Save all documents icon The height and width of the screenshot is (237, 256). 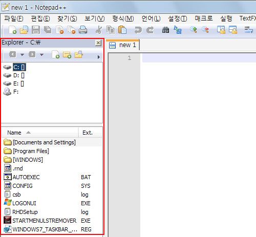coord(48,30)
